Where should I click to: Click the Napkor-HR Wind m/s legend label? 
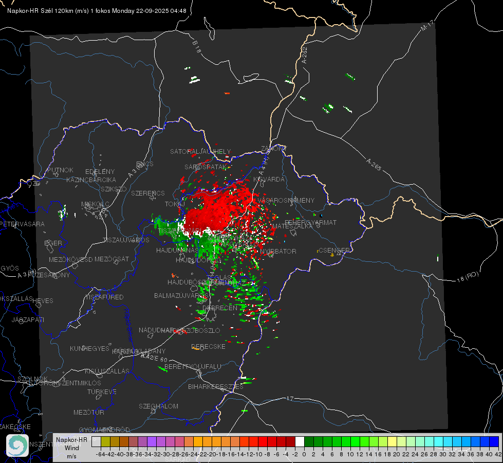(71, 448)
